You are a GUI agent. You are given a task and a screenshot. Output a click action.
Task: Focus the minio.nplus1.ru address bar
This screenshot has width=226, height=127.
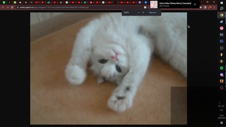point(81,7)
